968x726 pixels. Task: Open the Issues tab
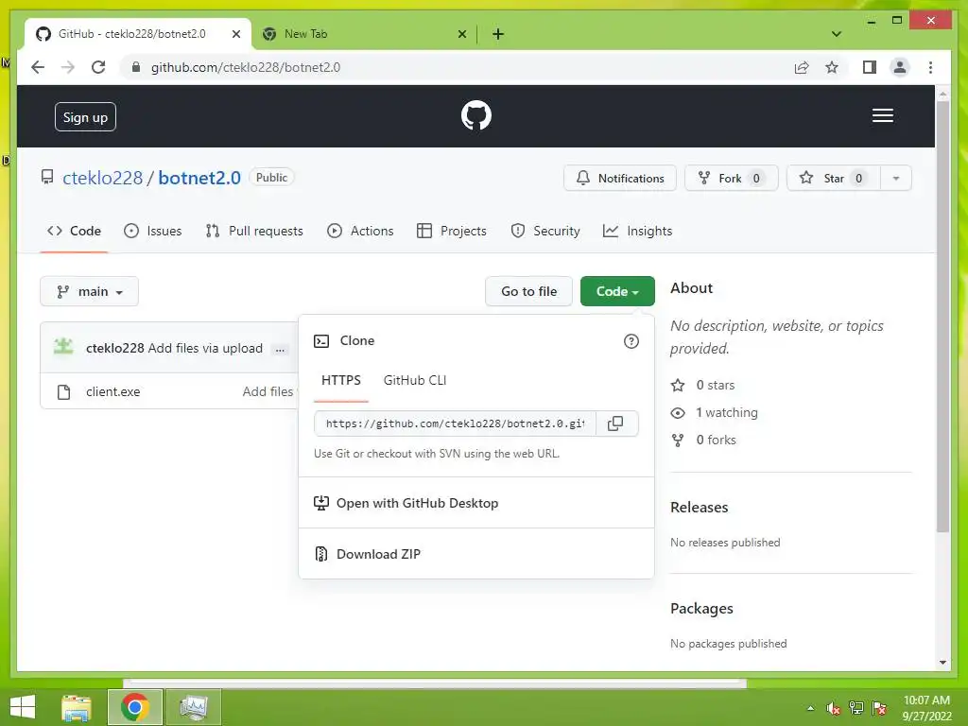click(x=152, y=231)
